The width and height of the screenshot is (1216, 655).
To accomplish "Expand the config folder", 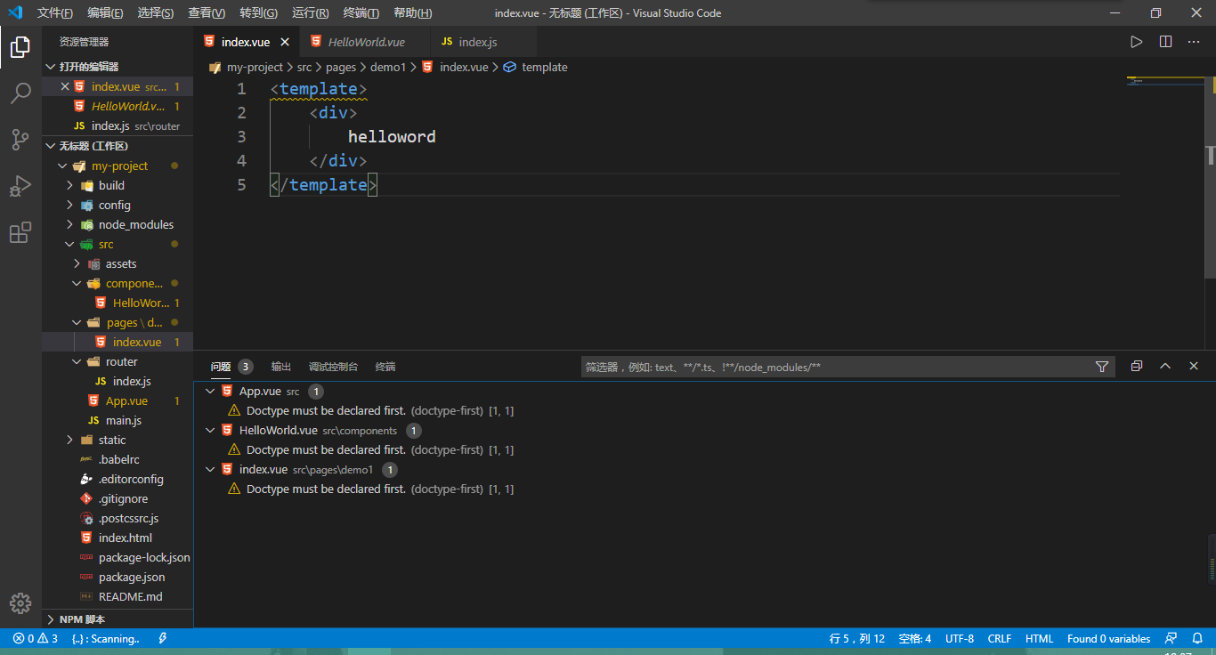I will (118, 205).
